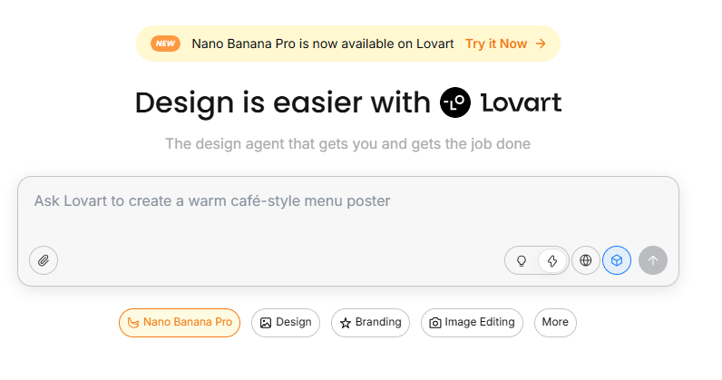Toggle the globe web search button
The image size is (722, 380).
coord(586,260)
